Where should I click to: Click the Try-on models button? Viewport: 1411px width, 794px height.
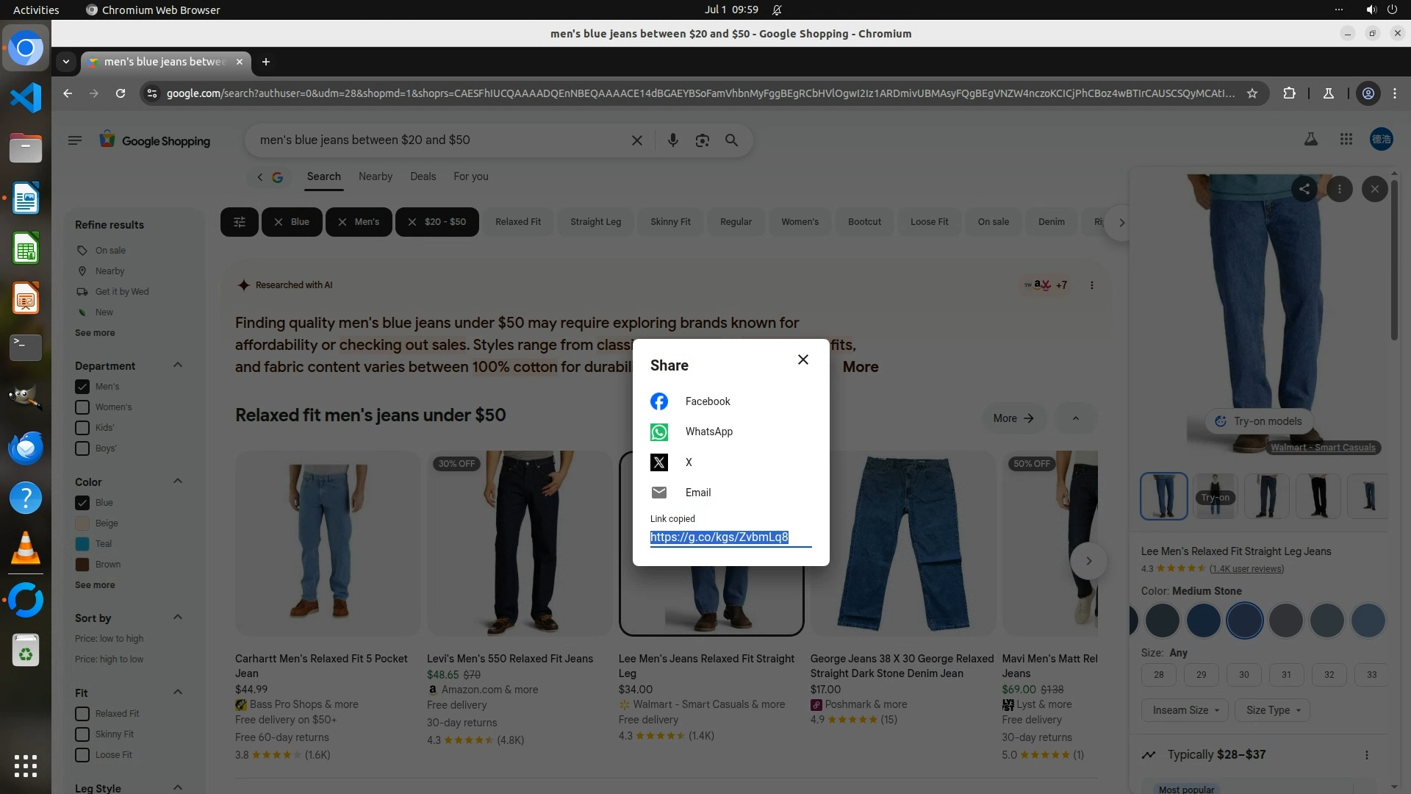(x=1258, y=421)
